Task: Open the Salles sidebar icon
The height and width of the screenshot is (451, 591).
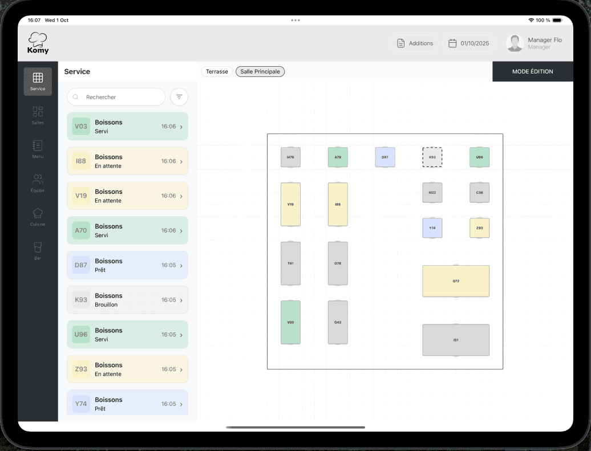Action: click(38, 115)
